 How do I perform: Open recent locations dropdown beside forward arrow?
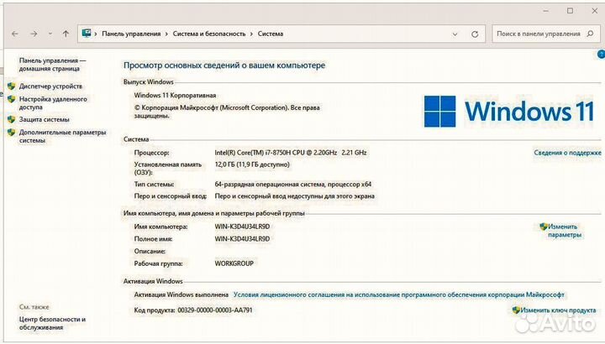click(50, 34)
